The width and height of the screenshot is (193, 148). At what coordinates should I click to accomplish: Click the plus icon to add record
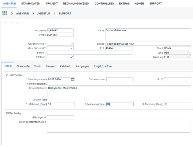coord(5,23)
